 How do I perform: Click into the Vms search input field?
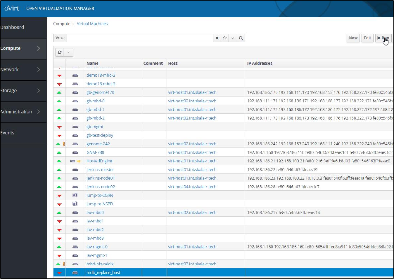pos(140,38)
